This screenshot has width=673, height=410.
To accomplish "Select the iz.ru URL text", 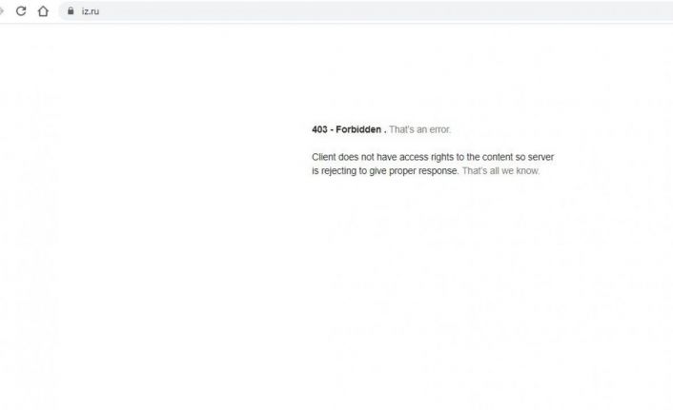I will [91, 11].
